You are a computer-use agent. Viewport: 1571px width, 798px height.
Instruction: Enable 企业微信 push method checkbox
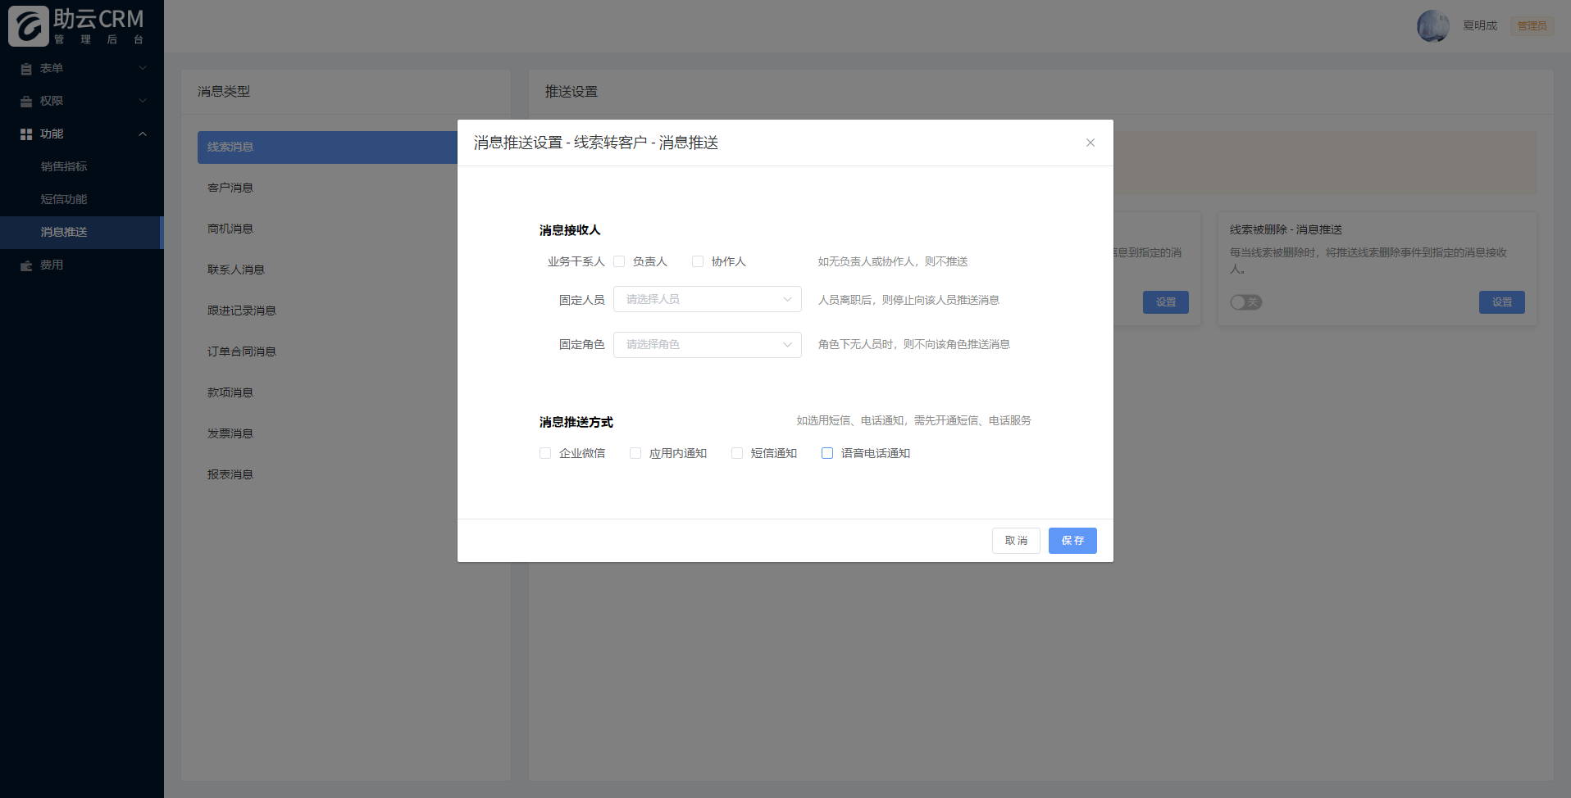[x=545, y=453]
